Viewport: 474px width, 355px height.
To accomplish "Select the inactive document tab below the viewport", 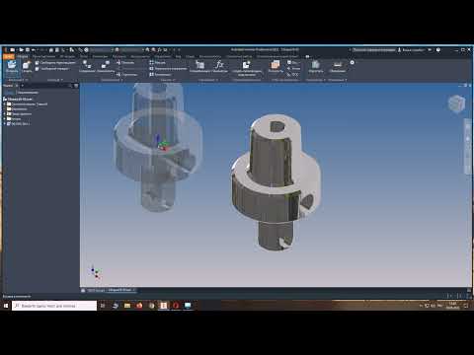I will coord(97,290).
